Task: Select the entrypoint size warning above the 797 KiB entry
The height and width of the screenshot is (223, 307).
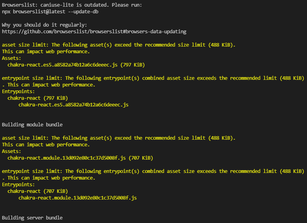Action: coord(153,78)
